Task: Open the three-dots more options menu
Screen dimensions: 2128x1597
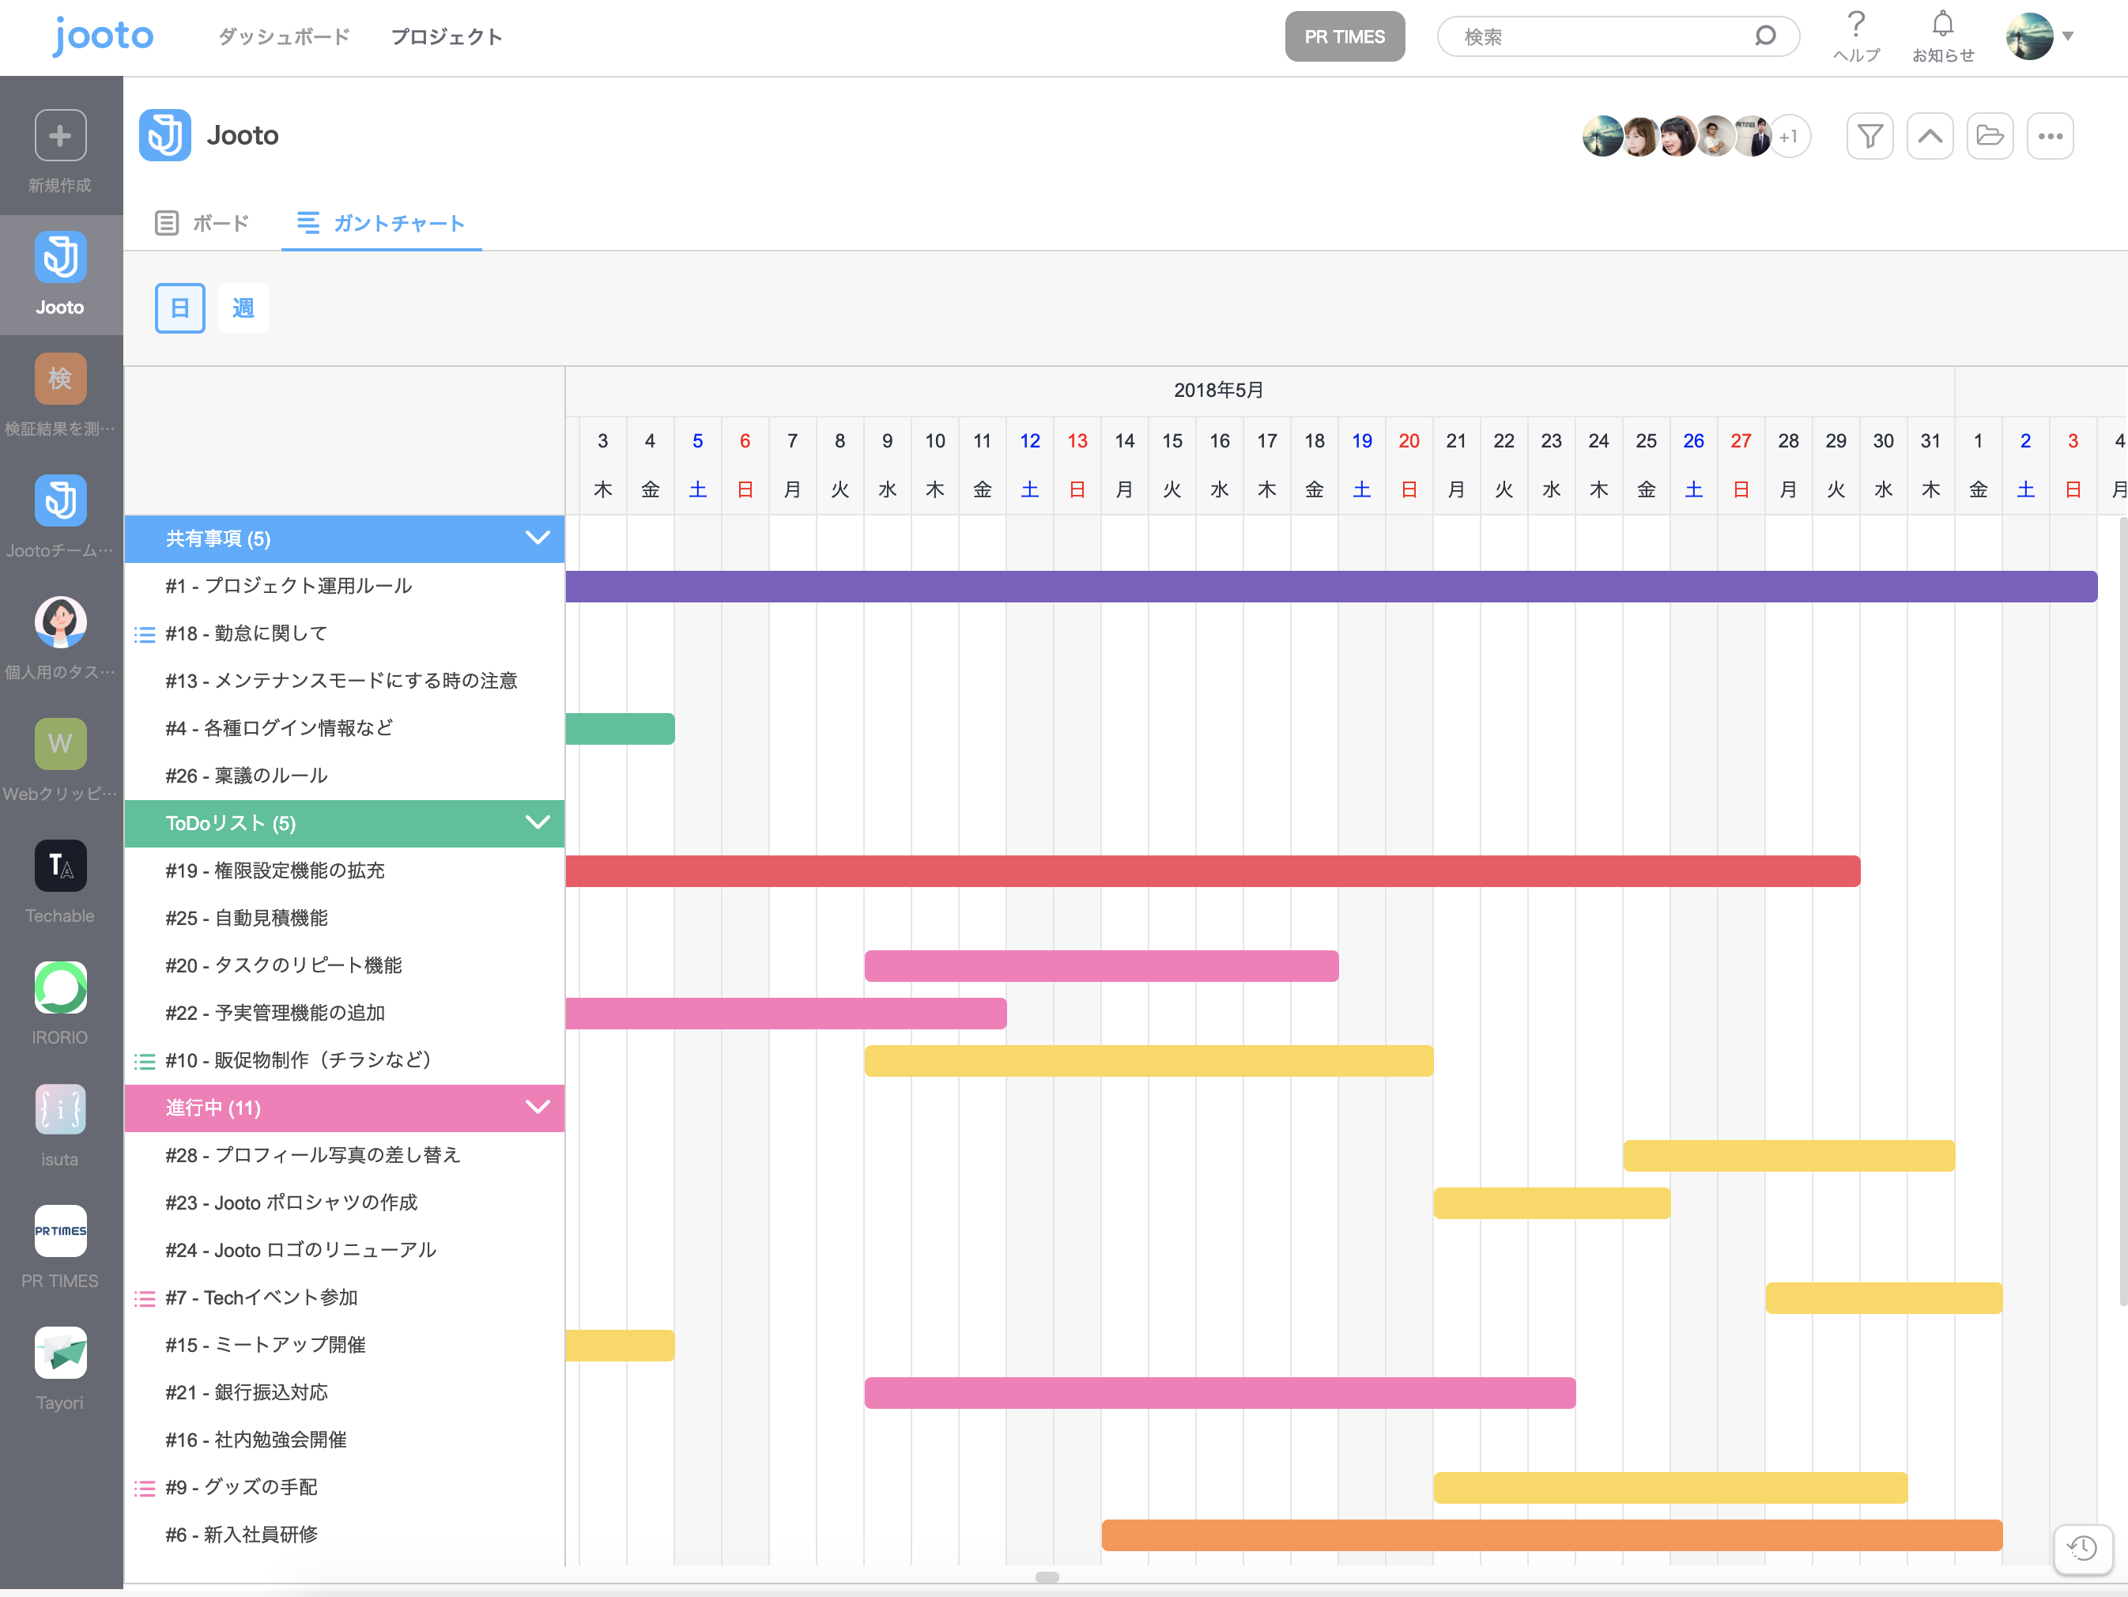Action: click(2049, 137)
